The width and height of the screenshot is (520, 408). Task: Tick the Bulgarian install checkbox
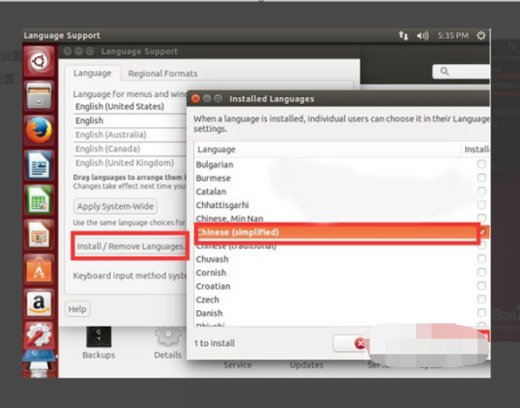pyautogui.click(x=482, y=164)
